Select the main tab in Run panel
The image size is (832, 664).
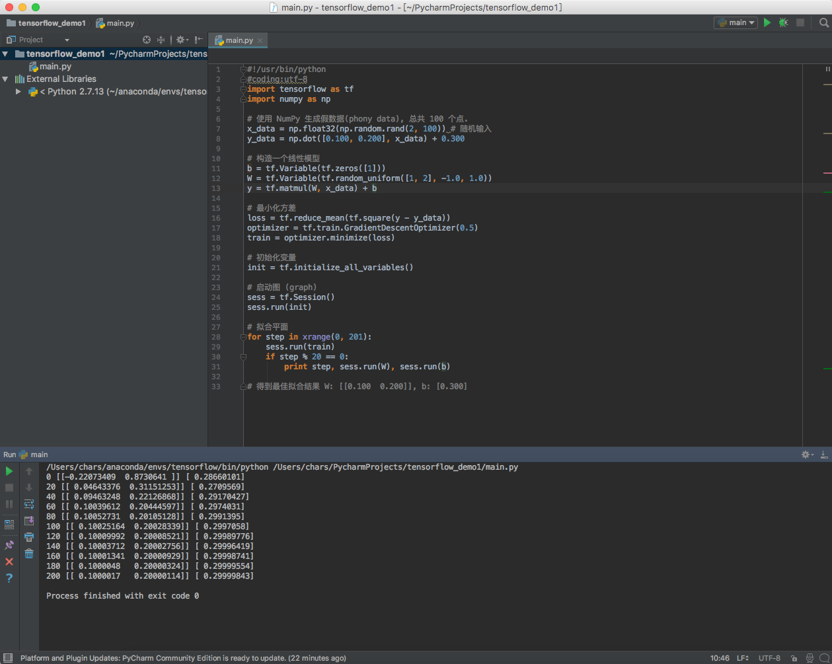(x=34, y=455)
